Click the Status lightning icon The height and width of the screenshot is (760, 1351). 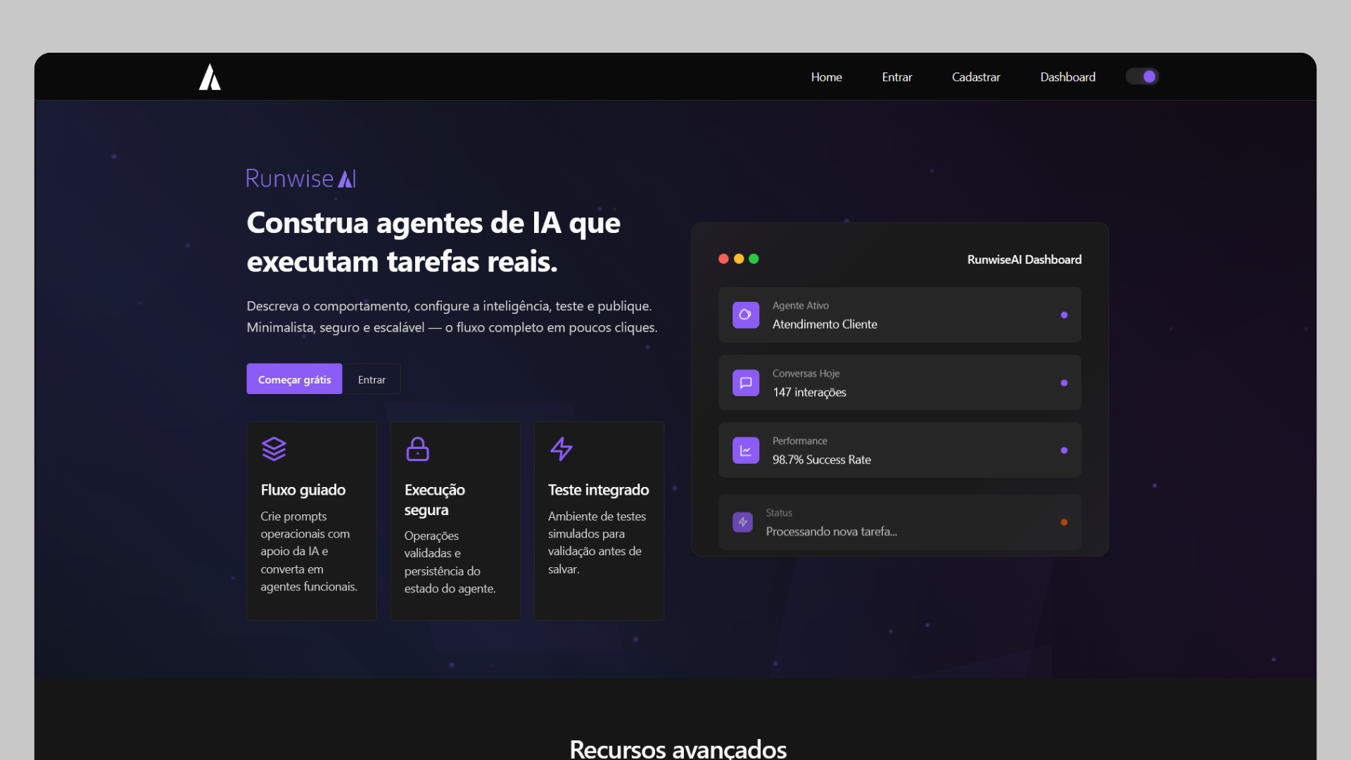(x=742, y=521)
